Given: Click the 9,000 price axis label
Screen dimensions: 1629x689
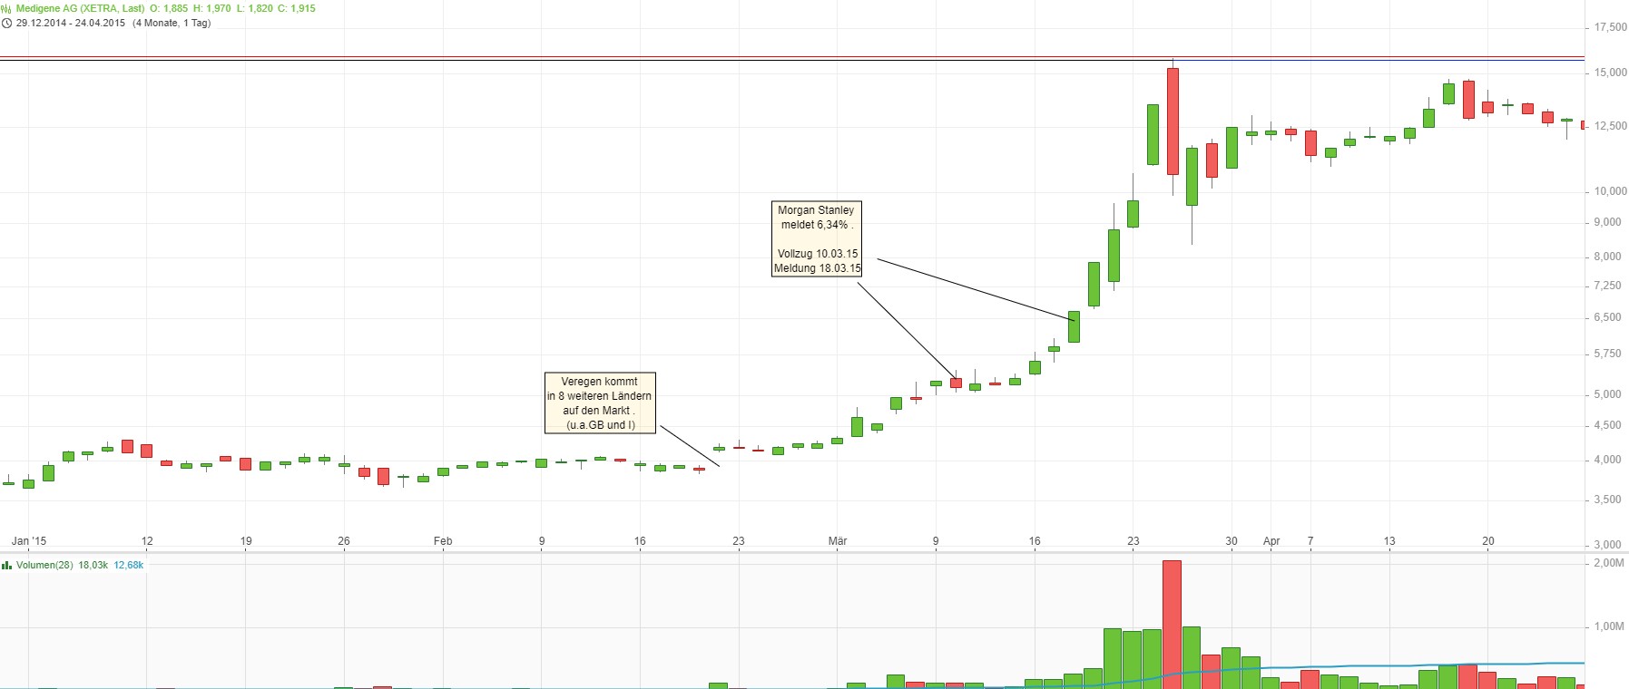Looking at the screenshot, I should point(1608,222).
